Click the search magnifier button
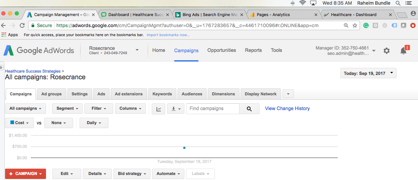This screenshot has height=180, width=418. pos(249,109)
